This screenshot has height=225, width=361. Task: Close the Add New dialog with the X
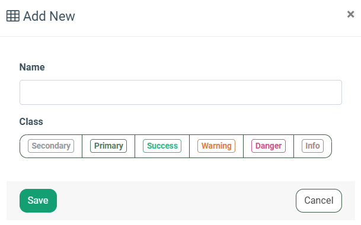point(350,14)
